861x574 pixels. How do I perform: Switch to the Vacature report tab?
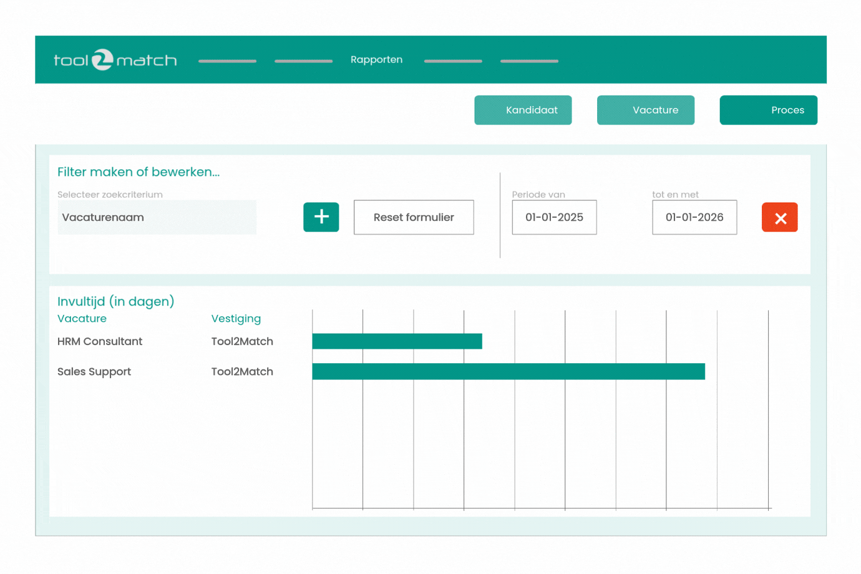coord(645,110)
